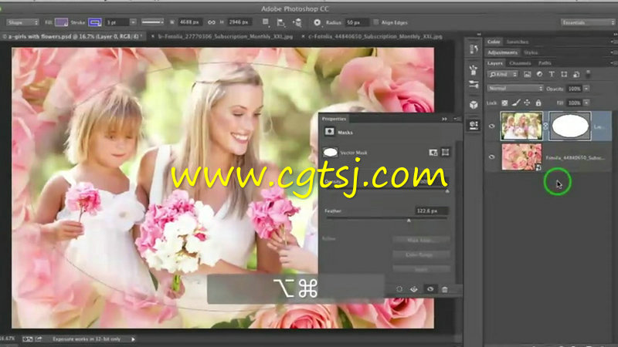Image resolution: width=618 pixels, height=347 pixels.
Task: Click the Invert button
Action: (x=421, y=269)
